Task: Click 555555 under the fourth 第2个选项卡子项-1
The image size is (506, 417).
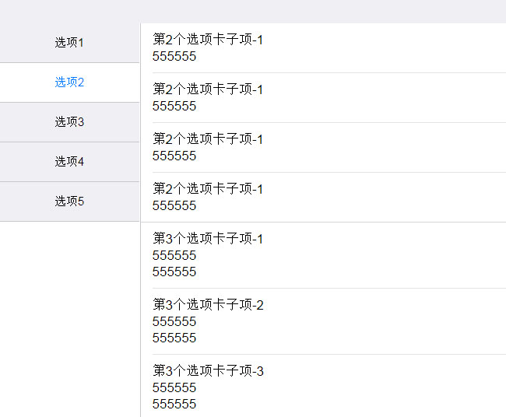Action: pyautogui.click(x=174, y=206)
